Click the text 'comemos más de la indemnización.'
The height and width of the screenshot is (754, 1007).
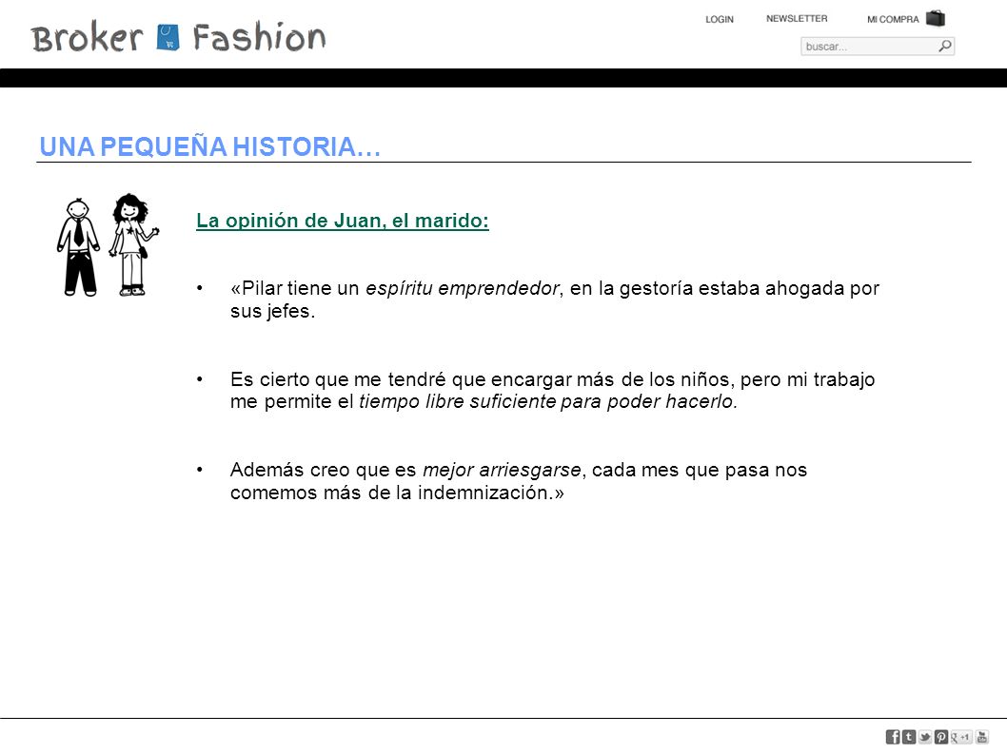391,493
